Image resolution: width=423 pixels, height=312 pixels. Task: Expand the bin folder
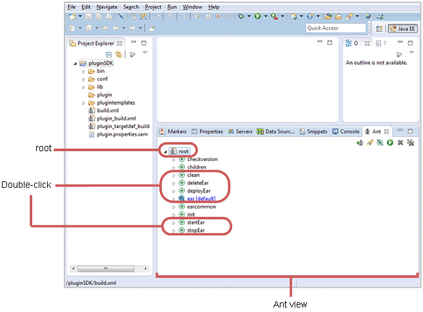tap(84, 71)
